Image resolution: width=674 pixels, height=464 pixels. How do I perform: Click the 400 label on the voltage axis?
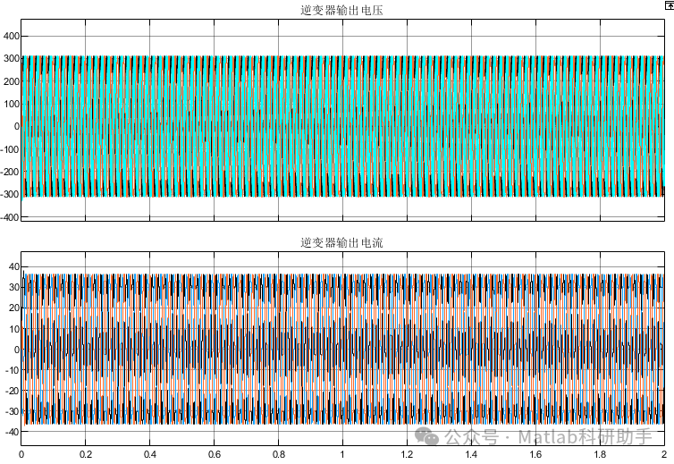[x=12, y=36]
